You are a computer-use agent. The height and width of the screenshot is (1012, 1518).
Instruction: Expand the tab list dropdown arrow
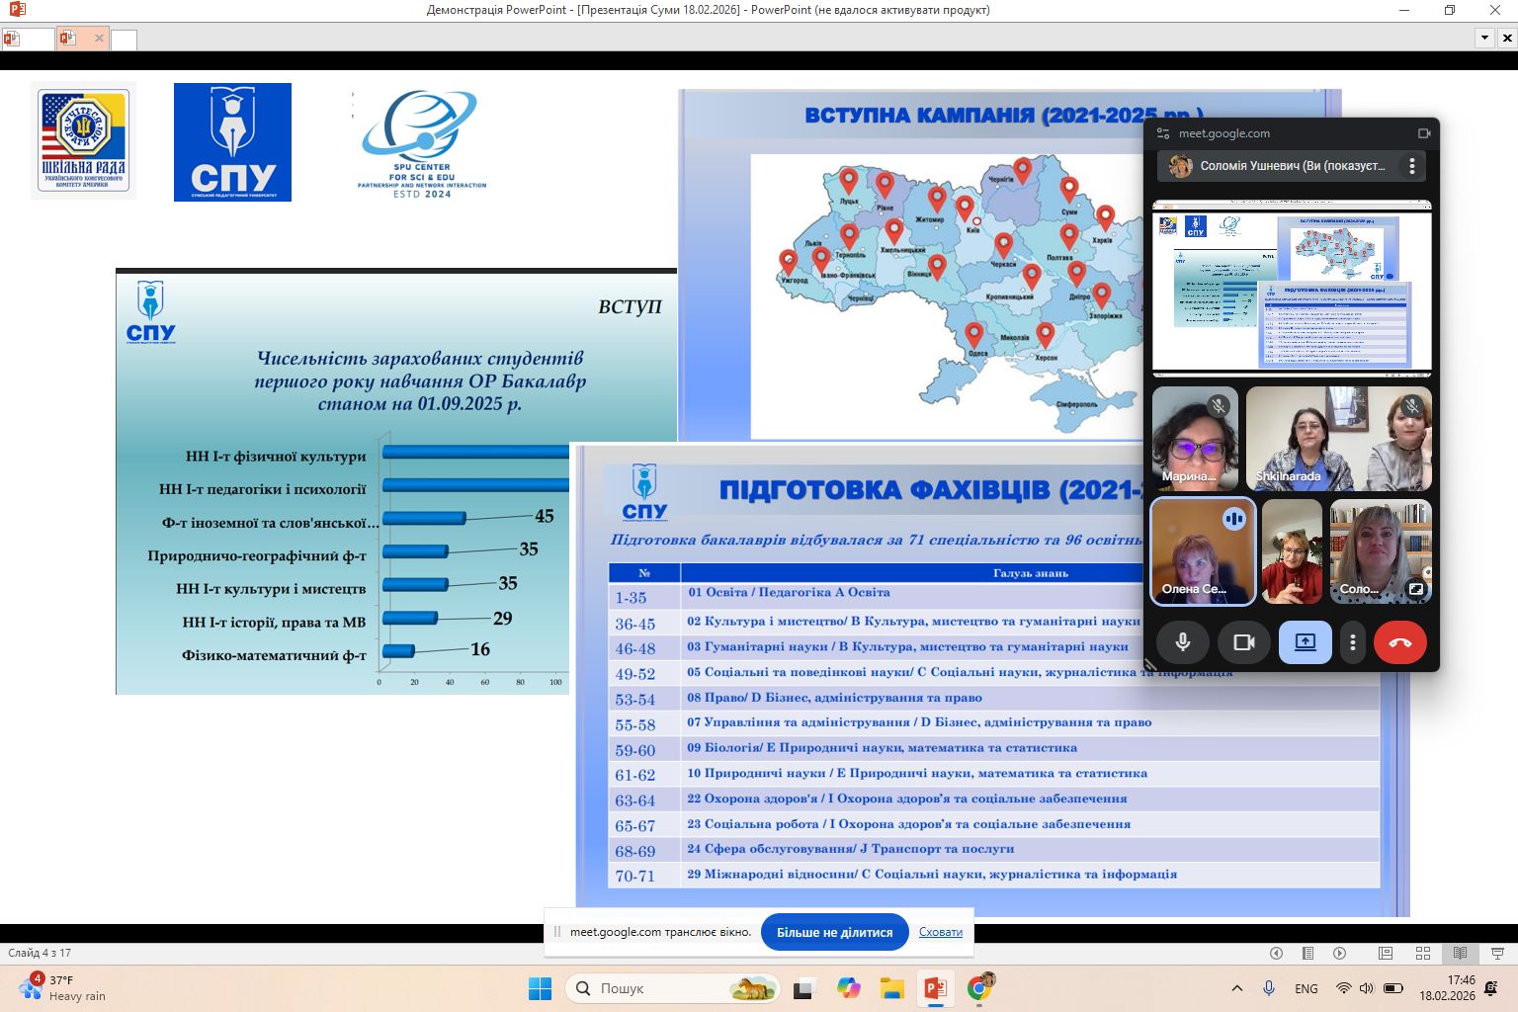click(x=1484, y=39)
